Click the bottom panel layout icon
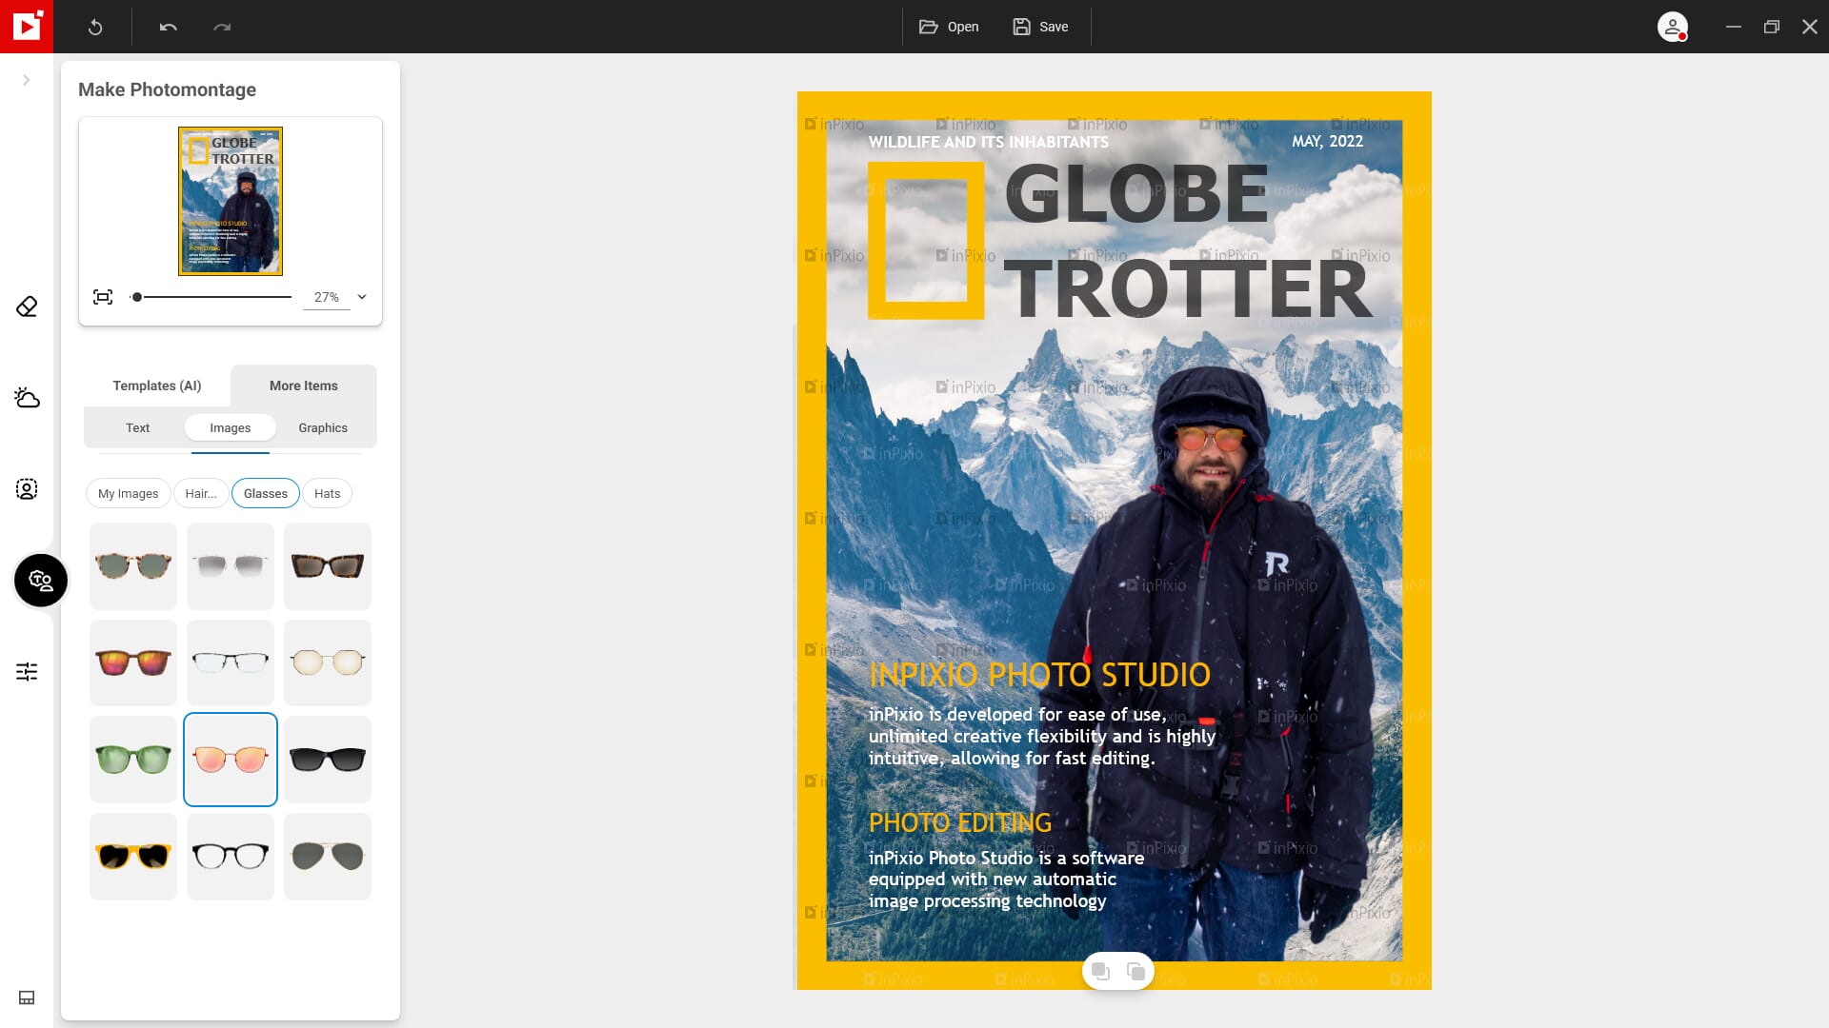The height and width of the screenshot is (1028, 1829). point(27,998)
